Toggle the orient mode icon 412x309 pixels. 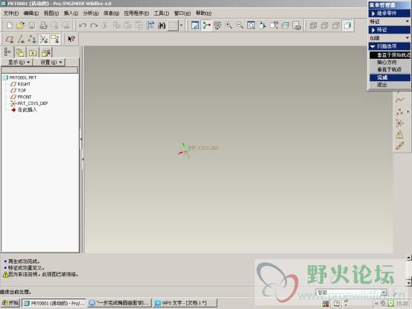(218, 25)
